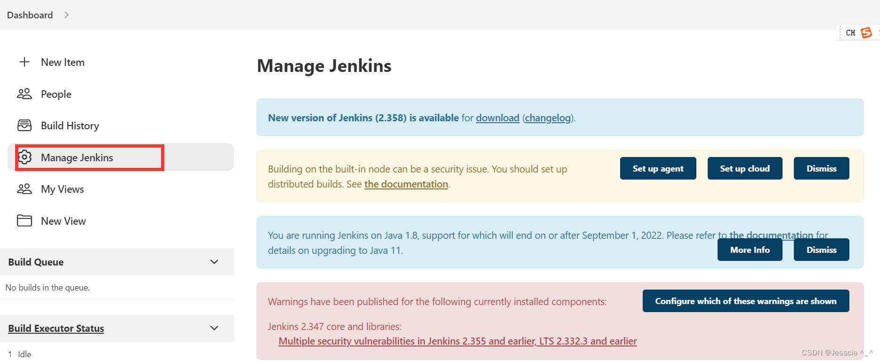This screenshot has height=361, width=880.
Task: Click Configure which of these warnings are shown
Action: 746,301
